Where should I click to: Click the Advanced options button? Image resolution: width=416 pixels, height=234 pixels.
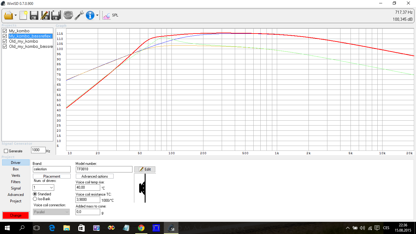tap(94, 176)
